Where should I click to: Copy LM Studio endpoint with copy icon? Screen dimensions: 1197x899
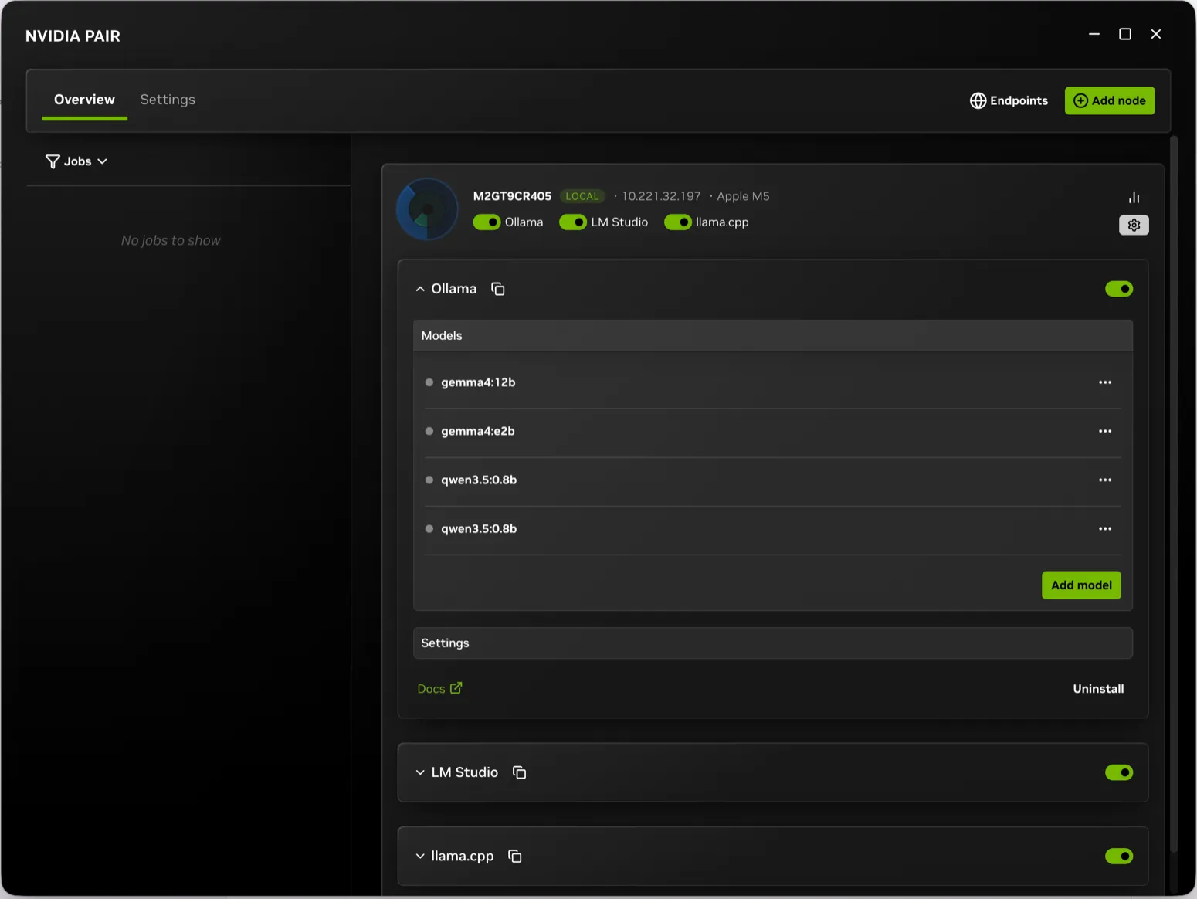tap(520, 772)
